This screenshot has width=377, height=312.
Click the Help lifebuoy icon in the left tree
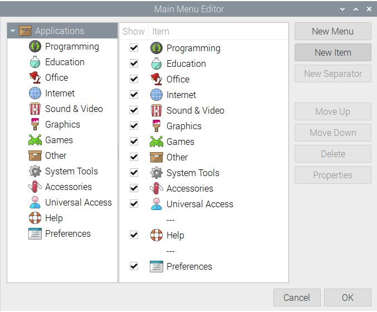[35, 218]
